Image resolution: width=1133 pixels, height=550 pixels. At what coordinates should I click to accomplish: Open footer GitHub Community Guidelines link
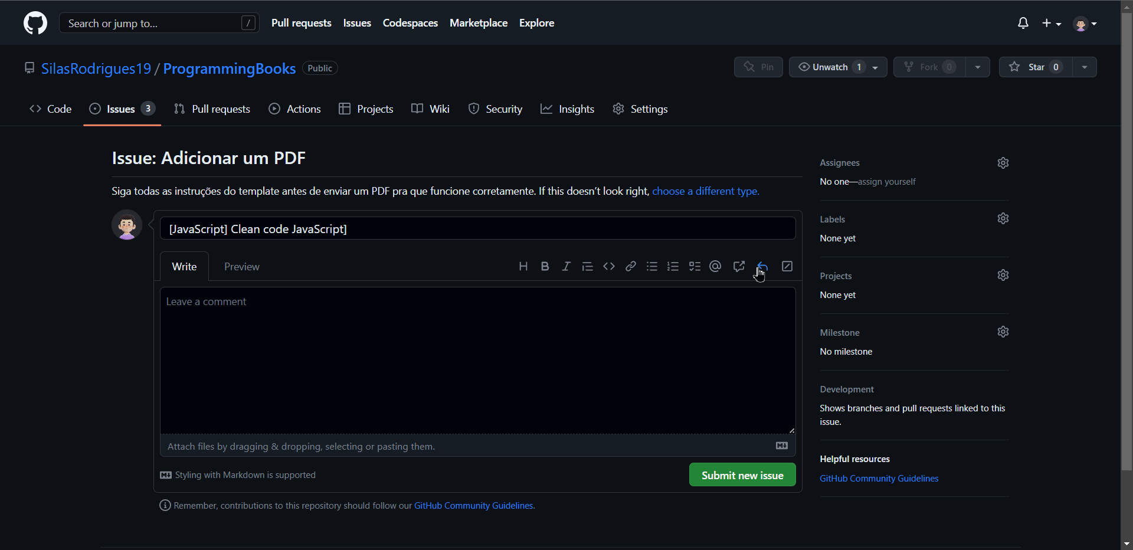474,506
